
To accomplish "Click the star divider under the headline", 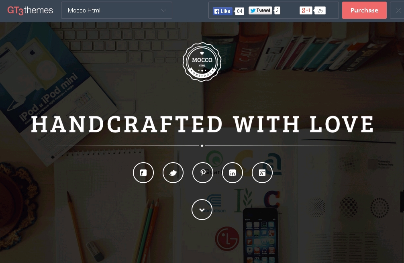I will 202,145.
